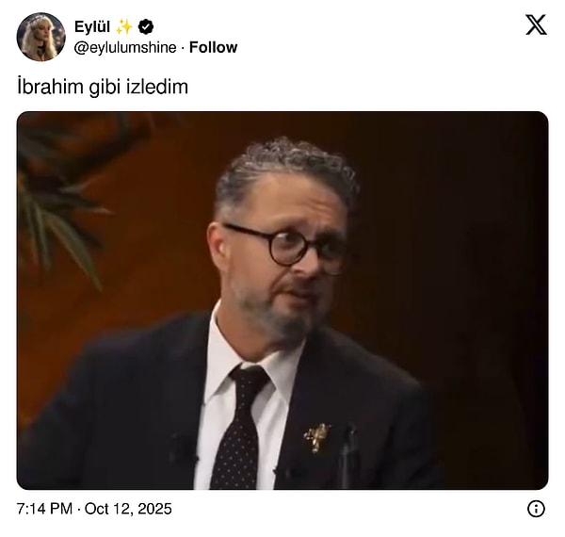
Task: Open the X logo link
Action: click(x=536, y=24)
